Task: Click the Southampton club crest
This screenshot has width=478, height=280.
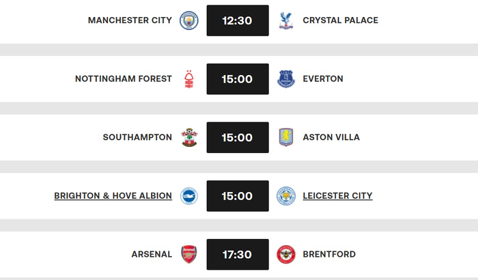Action: (188, 137)
